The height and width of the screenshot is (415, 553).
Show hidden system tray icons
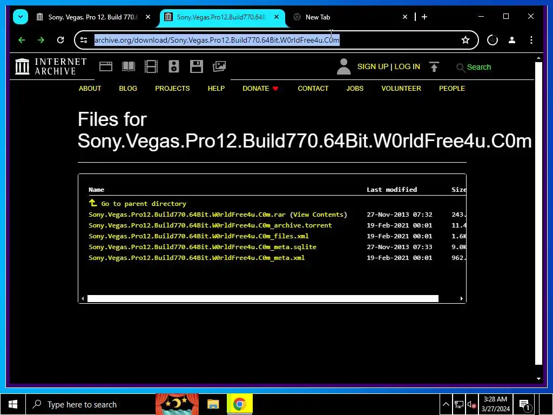coord(446,404)
